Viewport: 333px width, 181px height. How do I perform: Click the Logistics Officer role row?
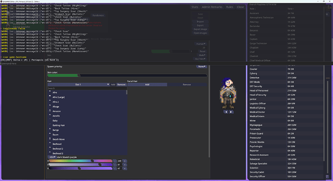pos(286,103)
